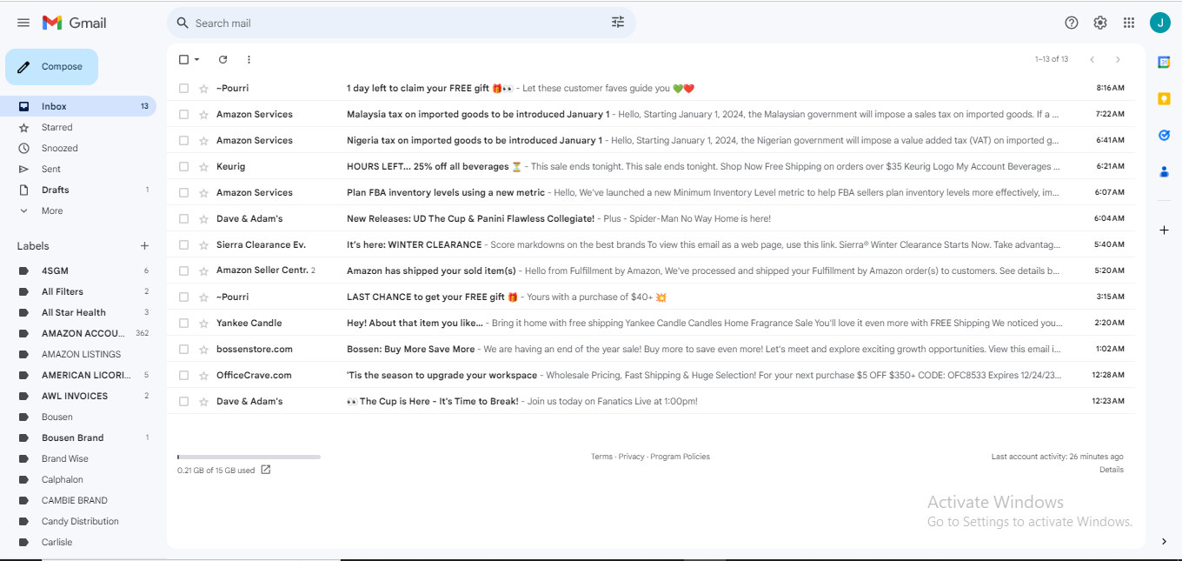Star the Sierra Clearance email
The height and width of the screenshot is (561, 1182).
203,244
